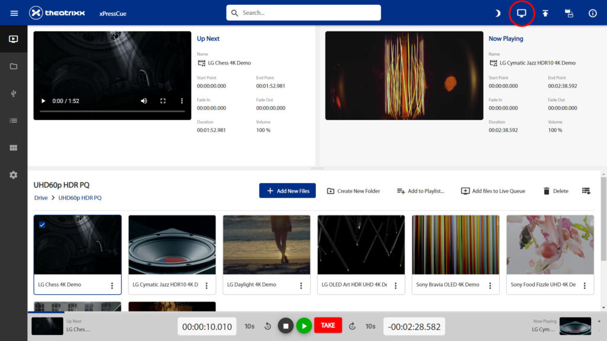The height and width of the screenshot is (341, 607).
Task: Click the Add to Playlist option
Action: click(420, 191)
